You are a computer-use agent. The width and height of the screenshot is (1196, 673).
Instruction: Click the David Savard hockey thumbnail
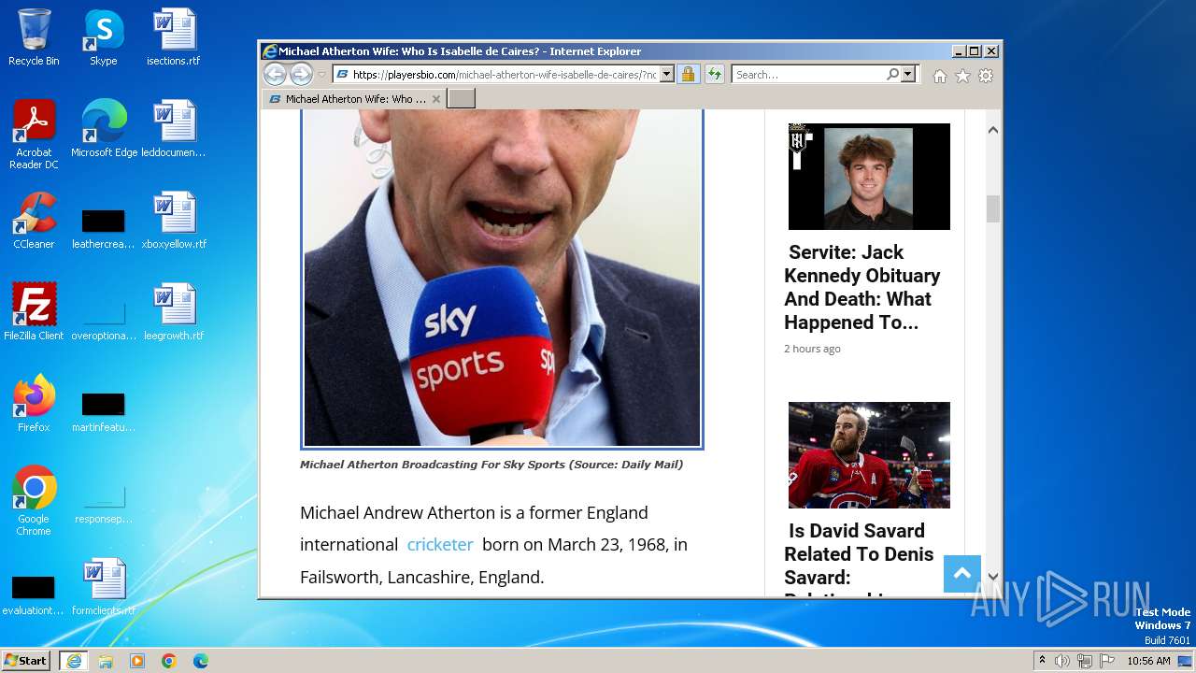tap(869, 455)
